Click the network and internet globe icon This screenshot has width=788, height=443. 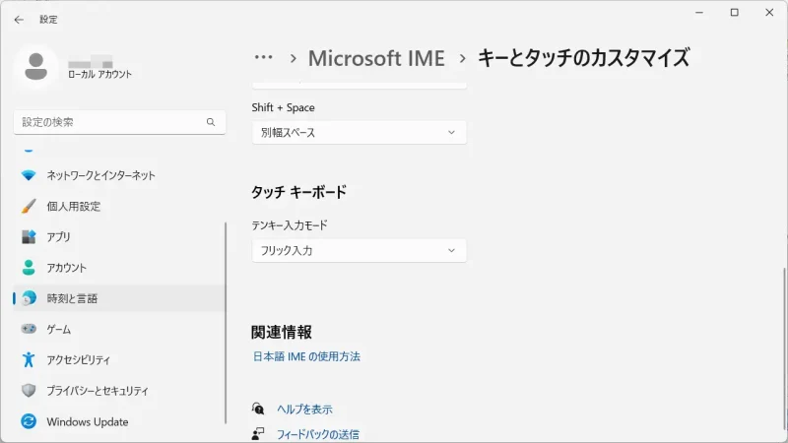(29, 175)
